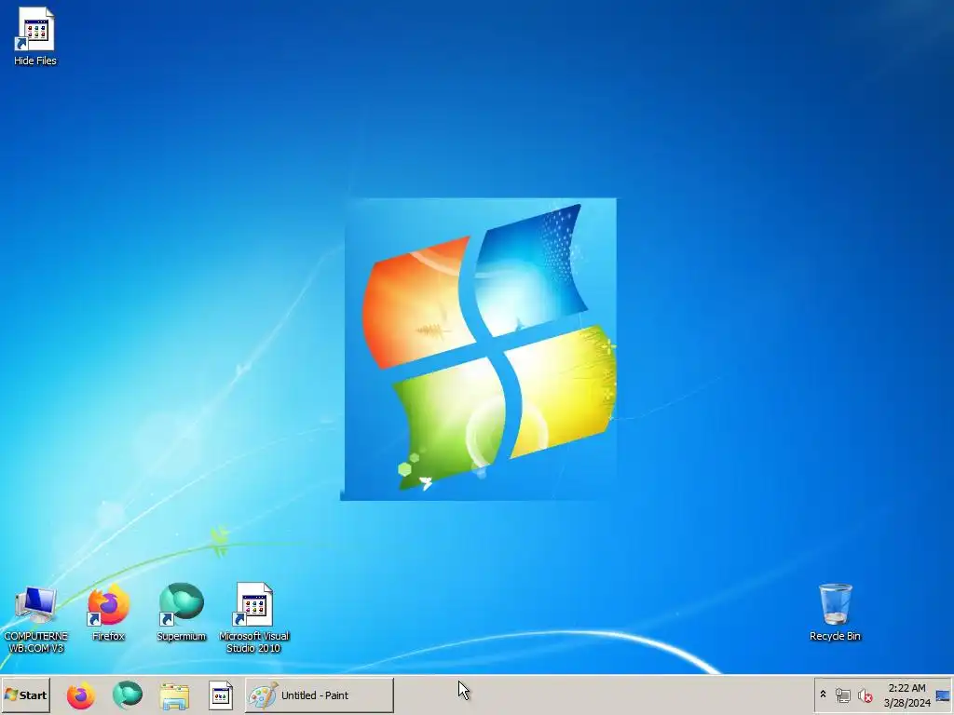Select the Hide Files desktop shortcut
The width and height of the screenshot is (954, 715).
(35, 35)
